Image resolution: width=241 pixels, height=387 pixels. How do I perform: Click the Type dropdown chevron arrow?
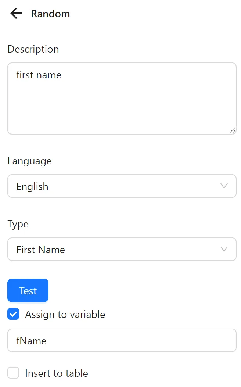click(x=224, y=249)
